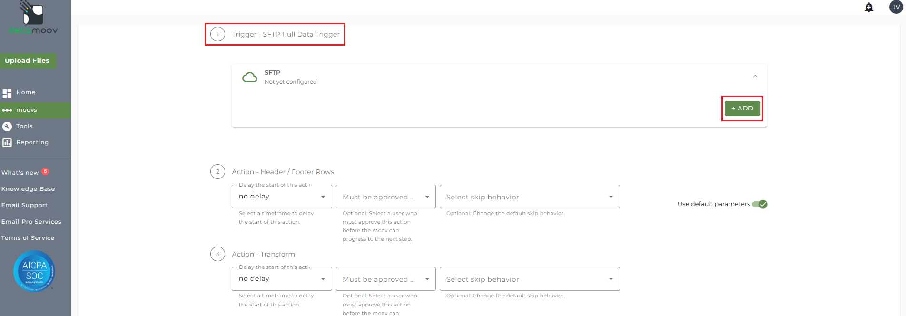Viewport: 906px width, 316px height.
Task: Click step 3 circle for Transform
Action: (x=218, y=254)
